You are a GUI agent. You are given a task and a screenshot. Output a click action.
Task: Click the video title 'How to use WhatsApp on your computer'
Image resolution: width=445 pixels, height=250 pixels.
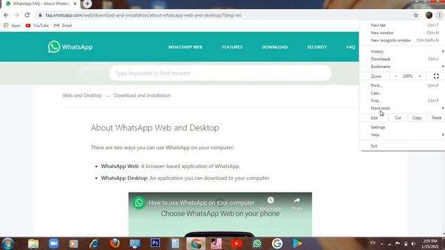[202, 203]
